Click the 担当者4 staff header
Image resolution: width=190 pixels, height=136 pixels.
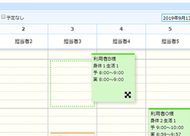[x=121, y=41]
